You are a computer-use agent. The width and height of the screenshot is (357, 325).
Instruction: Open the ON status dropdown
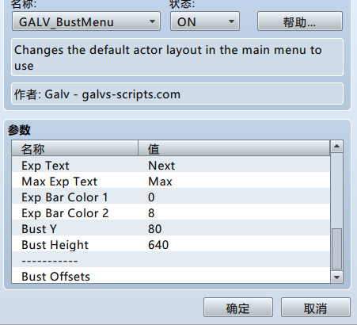(205, 21)
